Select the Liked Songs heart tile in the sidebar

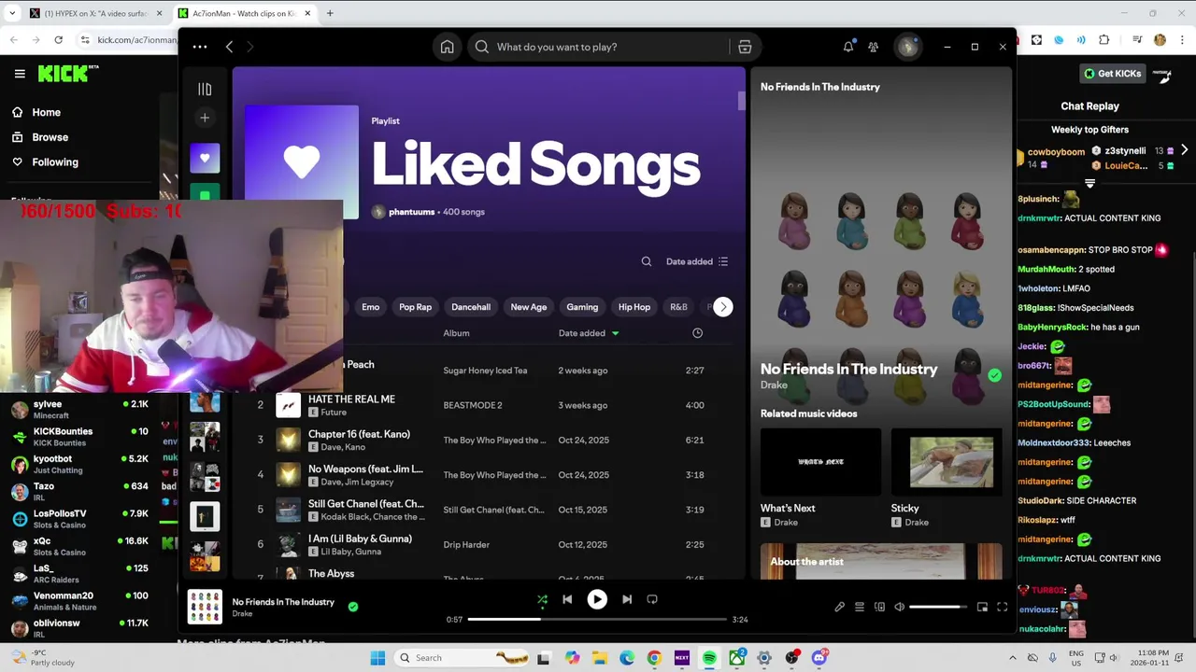(x=205, y=158)
